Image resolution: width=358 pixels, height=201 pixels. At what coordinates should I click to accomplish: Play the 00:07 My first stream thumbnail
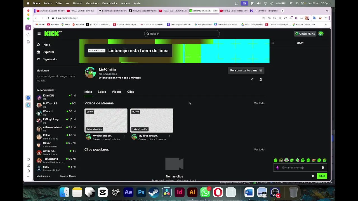[x=106, y=120]
